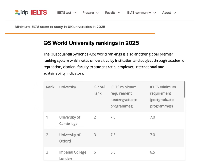Screen dimensions: 201x165
Task: Click rank number 1 in Cambridge row
Action: (x=47, y=117)
